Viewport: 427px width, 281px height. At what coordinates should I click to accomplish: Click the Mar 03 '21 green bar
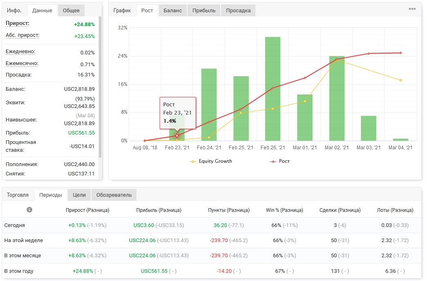[369, 128]
